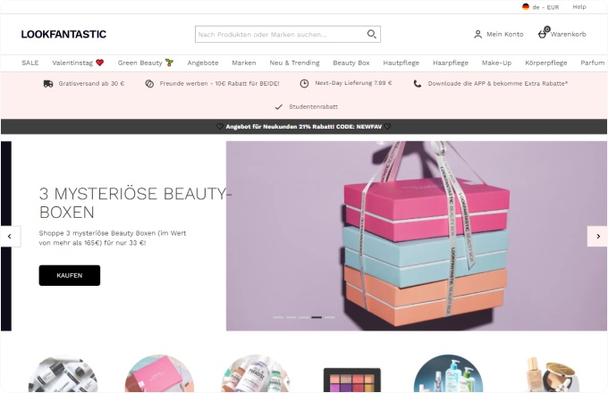Open the Parfum menu
The image size is (608, 393).
(593, 63)
